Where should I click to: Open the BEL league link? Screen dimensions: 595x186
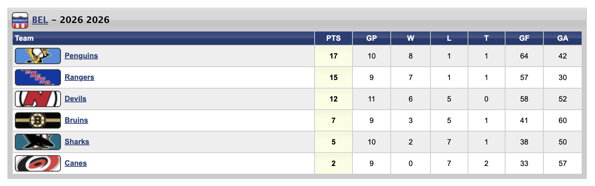tap(40, 20)
